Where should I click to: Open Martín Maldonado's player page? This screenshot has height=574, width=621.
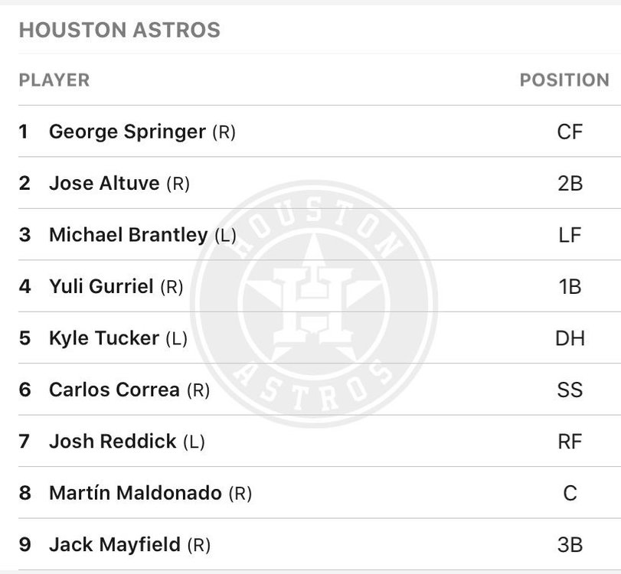135,494
